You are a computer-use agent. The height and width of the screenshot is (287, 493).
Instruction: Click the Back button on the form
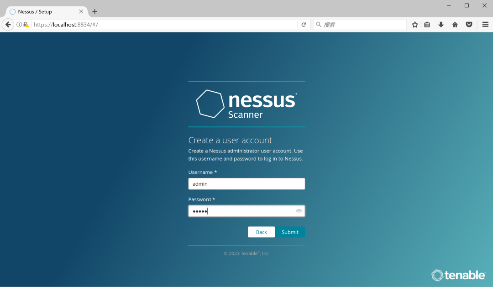261,232
